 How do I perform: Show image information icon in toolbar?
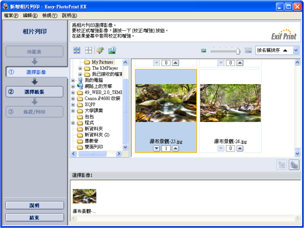[x=112, y=50]
